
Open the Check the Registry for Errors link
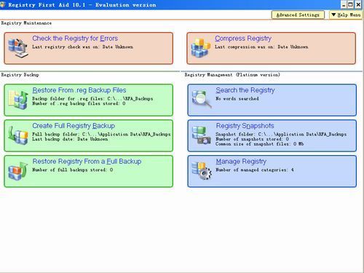tap(75, 39)
